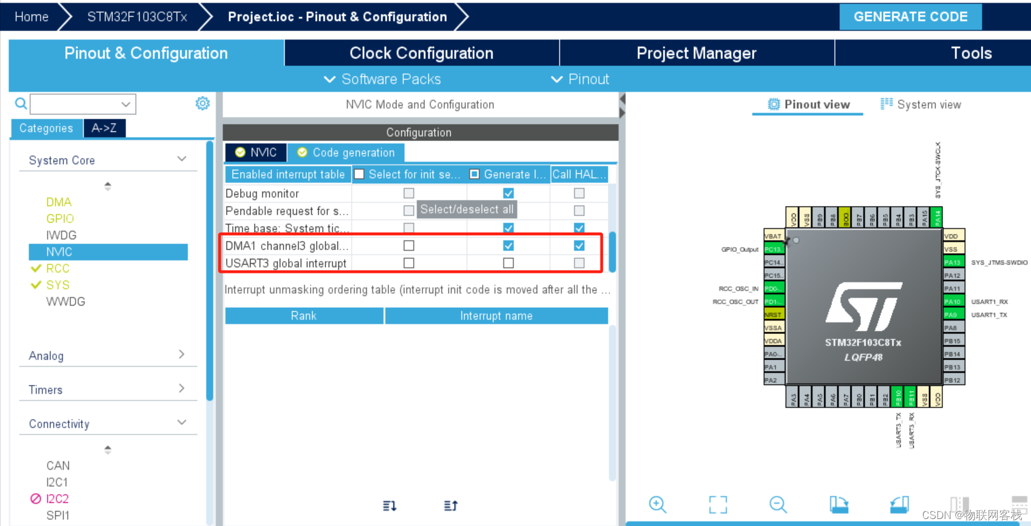Open the Software Packs dropdown
Image resolution: width=1031 pixels, height=526 pixels.
coord(383,79)
